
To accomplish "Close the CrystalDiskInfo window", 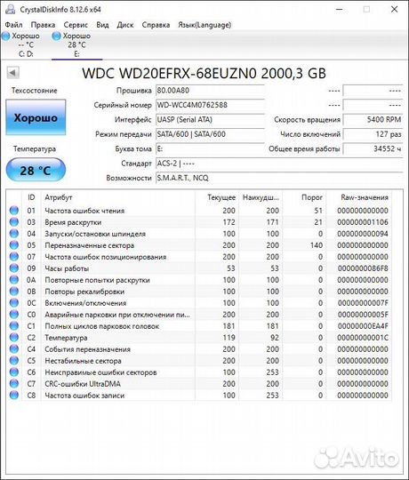I will (394, 10).
